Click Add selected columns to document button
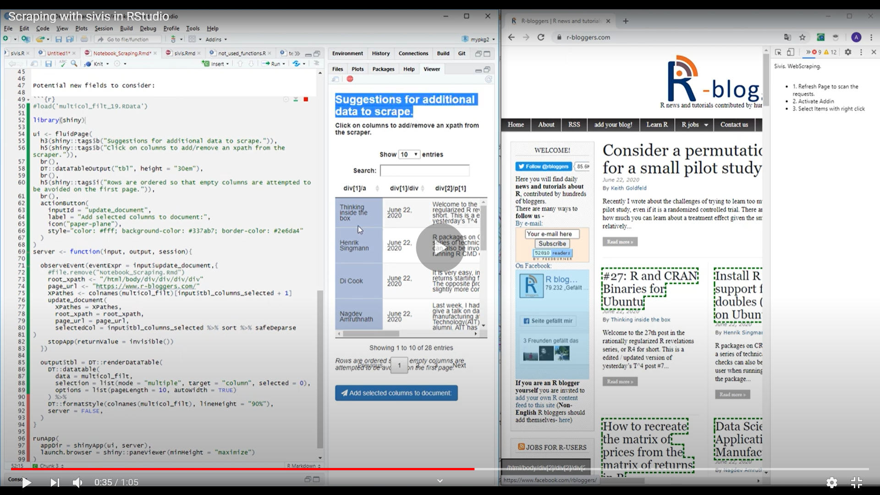This screenshot has width=880, height=495. pyautogui.click(x=396, y=393)
